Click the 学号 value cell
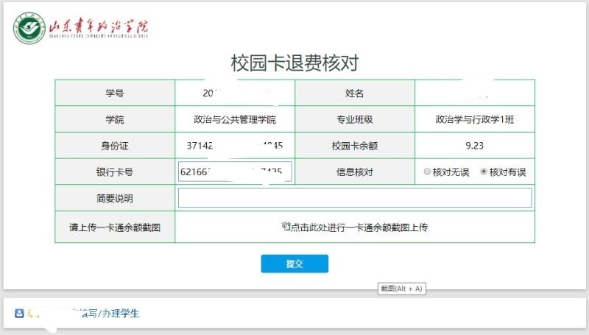The height and width of the screenshot is (335, 589). [235, 94]
